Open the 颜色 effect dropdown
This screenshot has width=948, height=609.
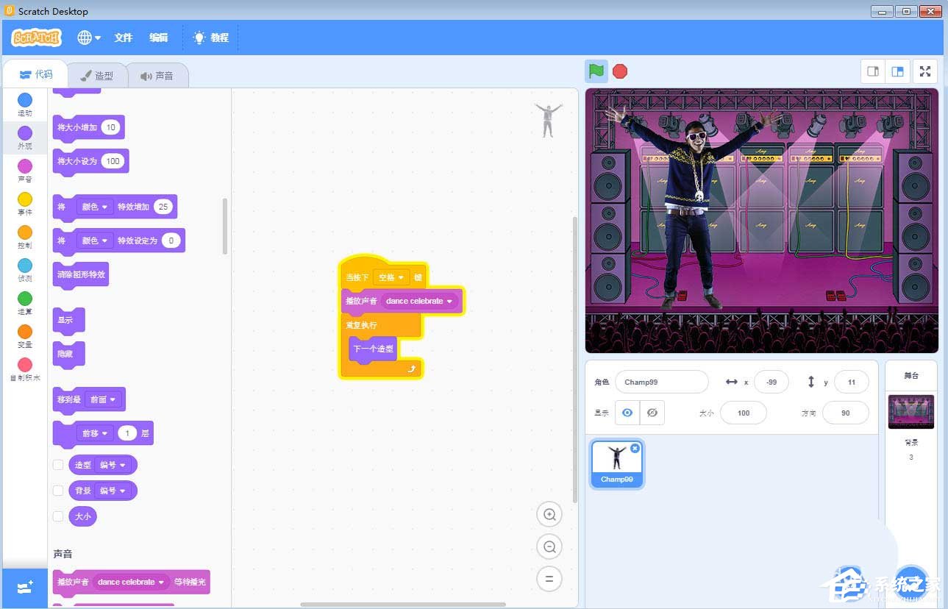[96, 207]
